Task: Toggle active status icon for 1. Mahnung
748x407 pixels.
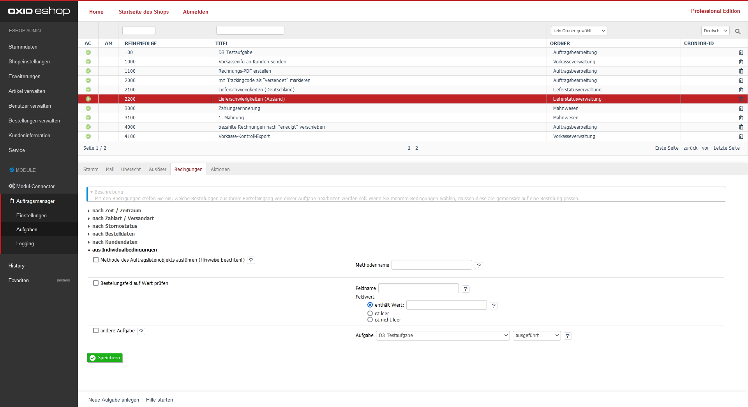Action: click(x=88, y=118)
